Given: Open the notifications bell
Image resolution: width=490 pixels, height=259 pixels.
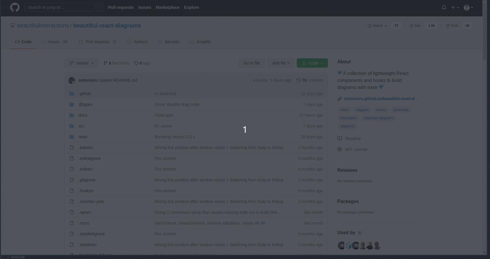Looking at the screenshot, I should (x=444, y=7).
